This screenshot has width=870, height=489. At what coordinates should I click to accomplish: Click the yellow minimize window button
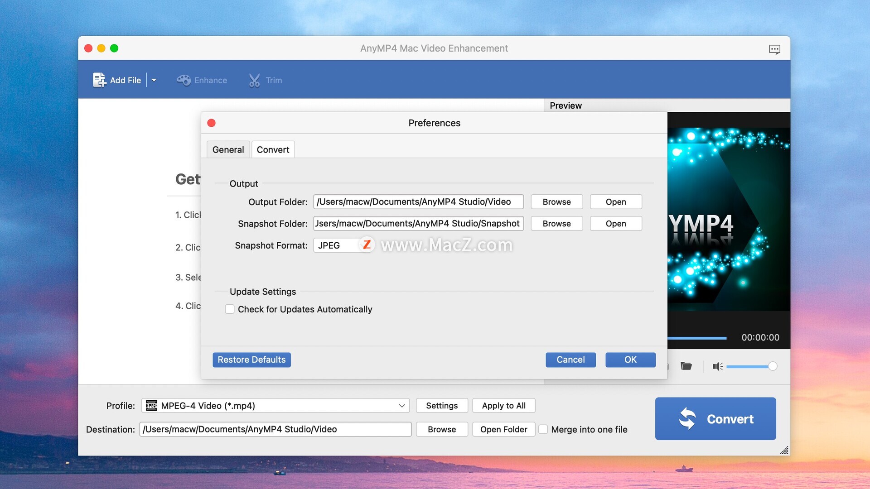101,48
